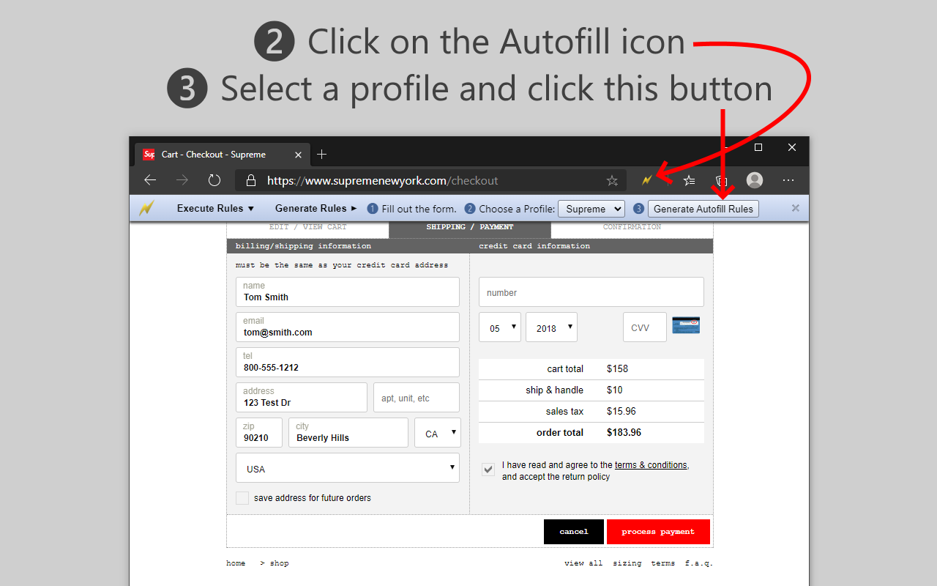Expand the card expiration year dropdown

(x=551, y=327)
